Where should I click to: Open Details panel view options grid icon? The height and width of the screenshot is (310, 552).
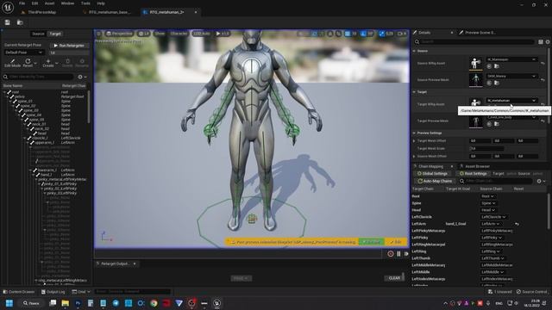coord(541,42)
